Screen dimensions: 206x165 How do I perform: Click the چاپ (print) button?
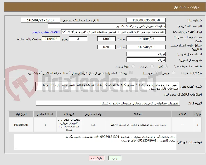(115, 158)
